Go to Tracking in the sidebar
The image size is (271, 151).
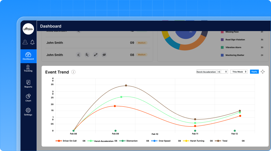28,68
